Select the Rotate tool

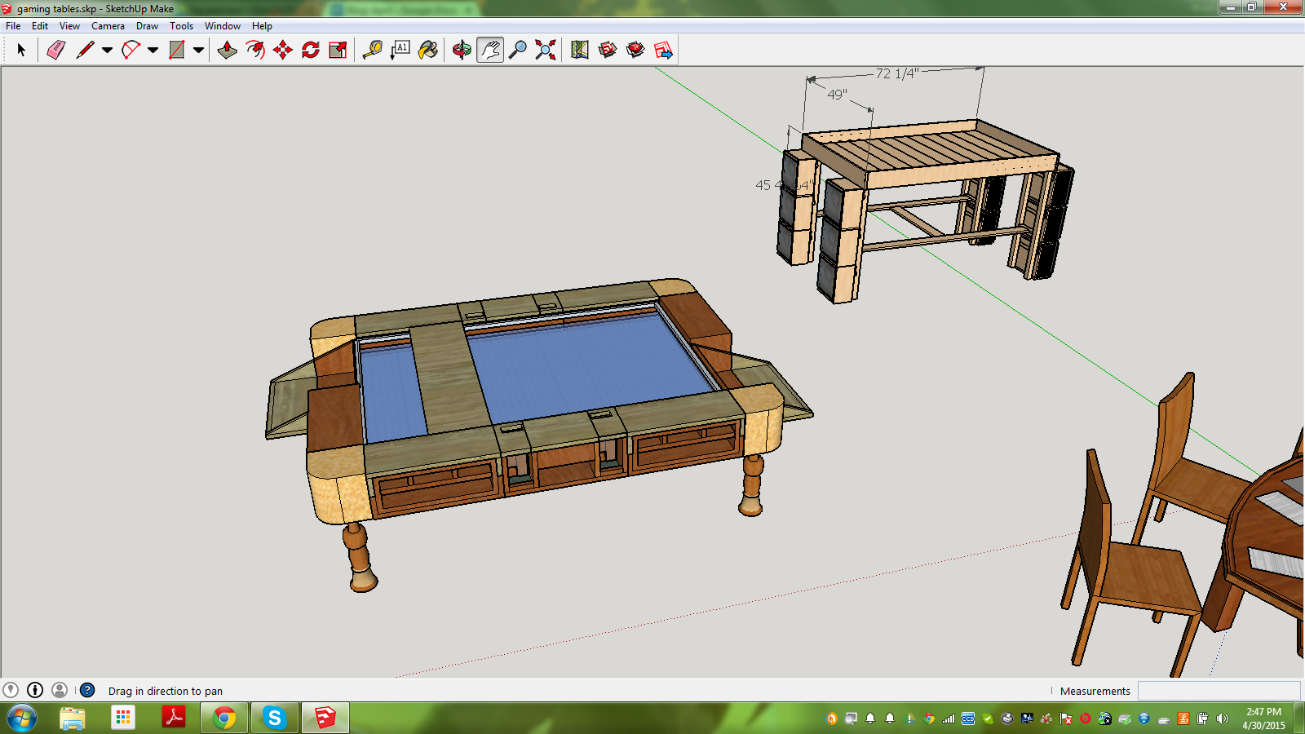point(311,51)
